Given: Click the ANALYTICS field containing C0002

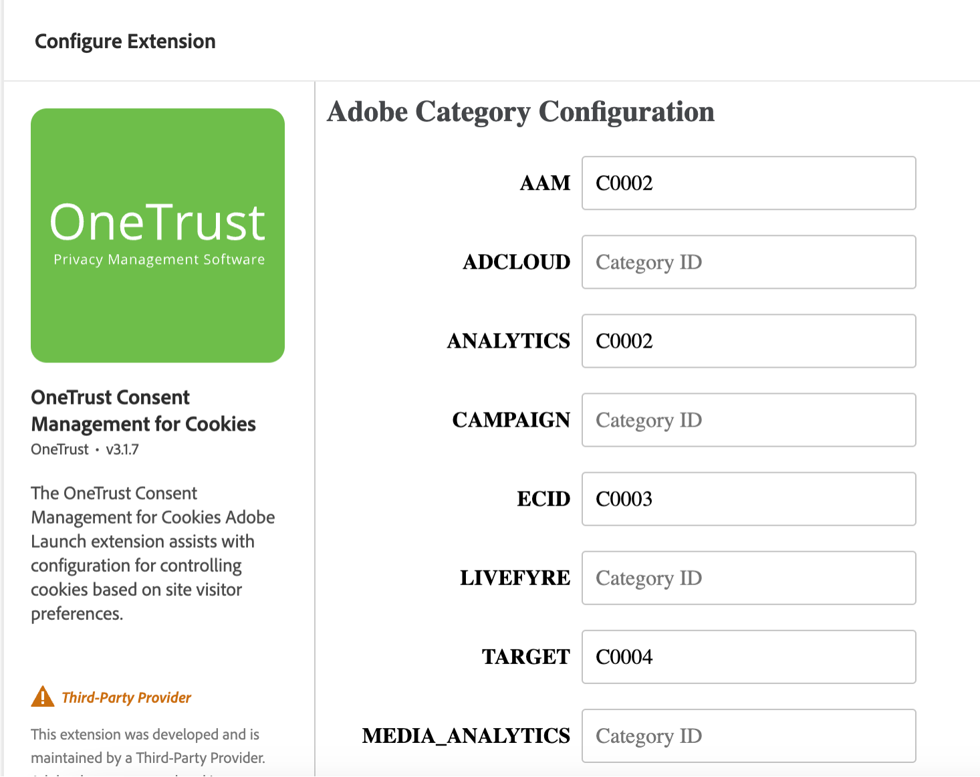Looking at the screenshot, I should [x=748, y=341].
